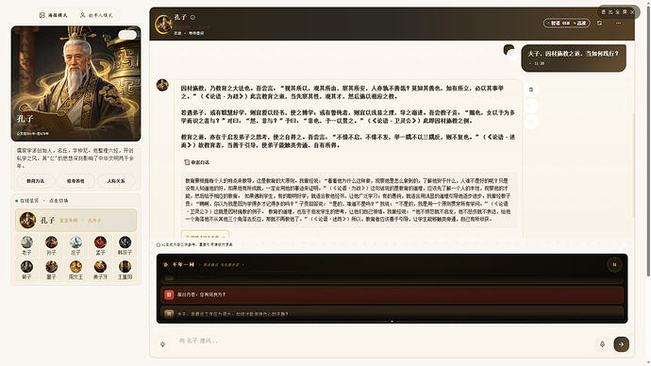Click the third action icon beside the reply
The image size is (651, 366).
tap(531, 122)
